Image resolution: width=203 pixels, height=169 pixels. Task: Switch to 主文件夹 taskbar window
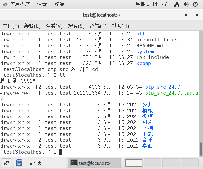pyautogui.click(x=40, y=163)
